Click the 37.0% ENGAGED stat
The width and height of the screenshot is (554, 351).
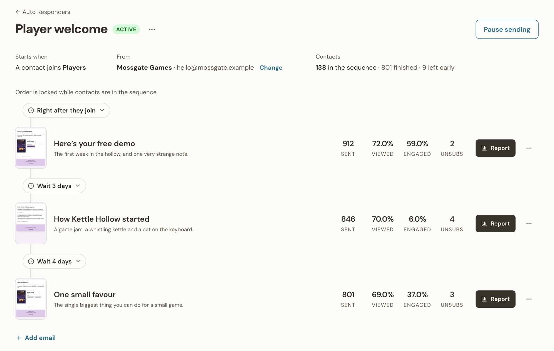pyautogui.click(x=417, y=299)
